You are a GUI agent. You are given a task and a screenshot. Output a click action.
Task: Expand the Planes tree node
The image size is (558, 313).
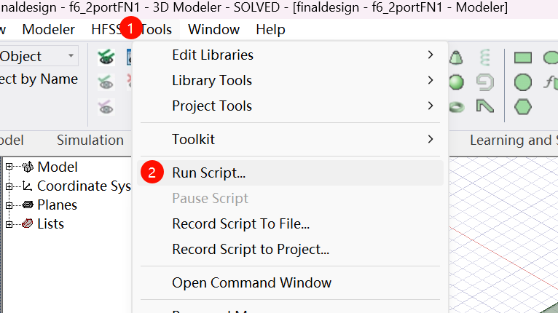pyautogui.click(x=9, y=205)
